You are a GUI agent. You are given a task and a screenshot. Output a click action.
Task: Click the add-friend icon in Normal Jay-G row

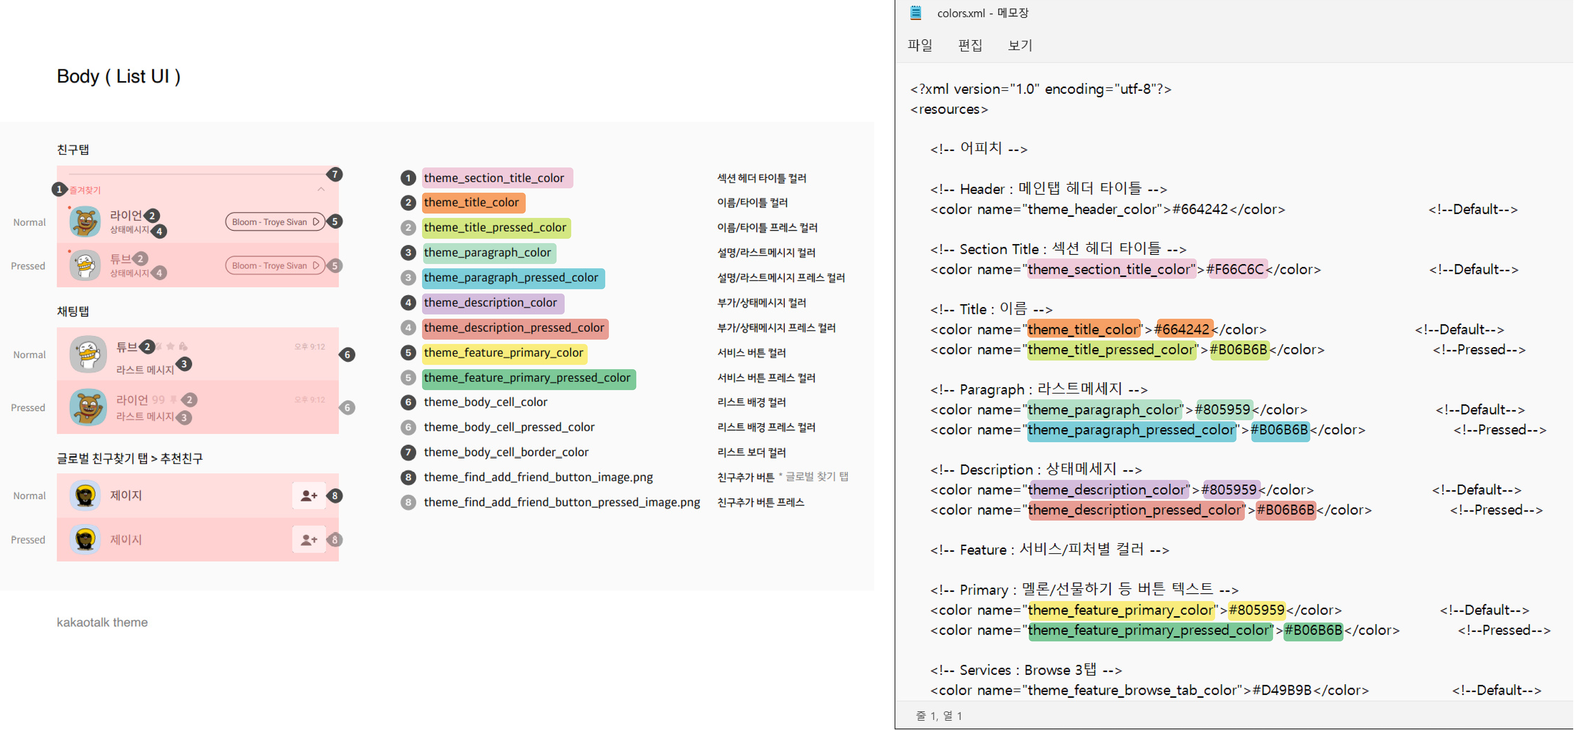[x=309, y=496]
